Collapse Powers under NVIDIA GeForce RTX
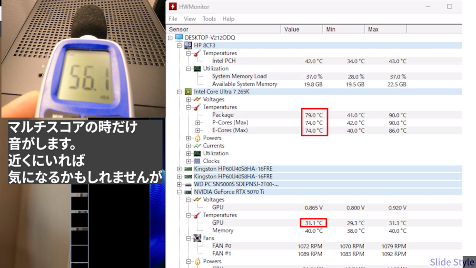Viewport: 476px width, 268px height. (x=188, y=261)
